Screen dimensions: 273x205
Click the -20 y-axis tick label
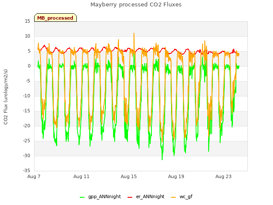pos(26,126)
